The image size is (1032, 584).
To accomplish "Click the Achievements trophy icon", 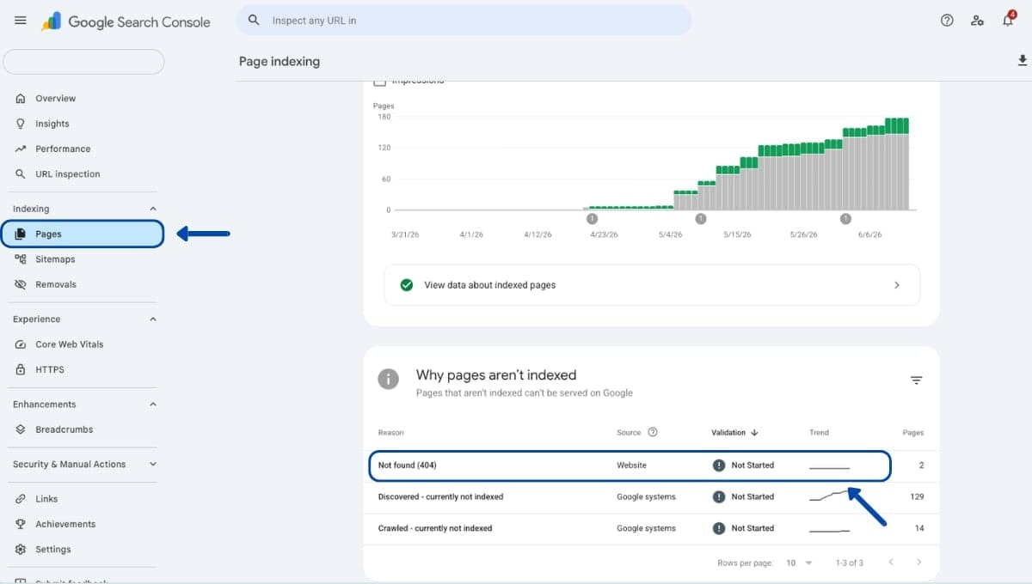I will [21, 524].
